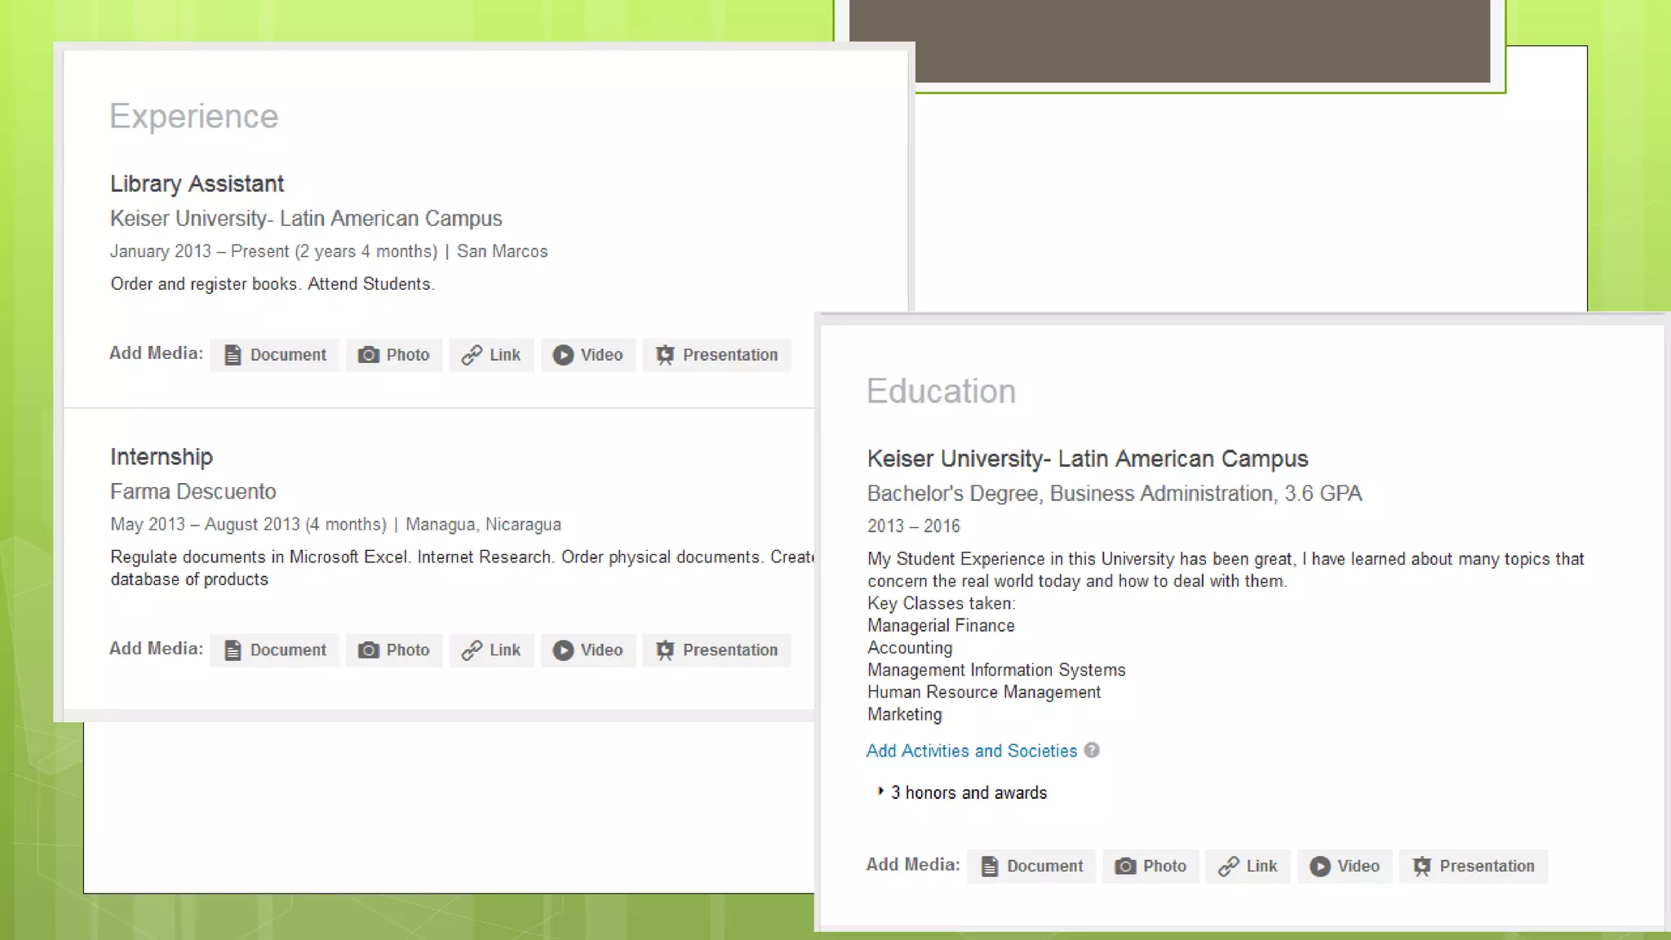Click Video play icon under Library Assistant
This screenshot has height=940, width=1671.
[x=563, y=355]
